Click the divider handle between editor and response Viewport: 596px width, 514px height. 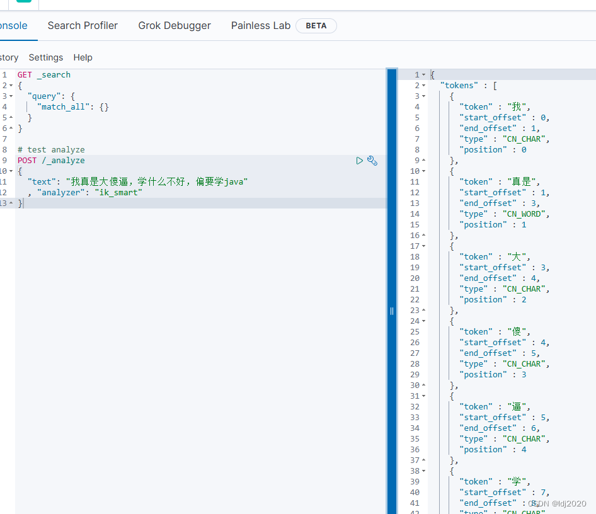(x=391, y=311)
